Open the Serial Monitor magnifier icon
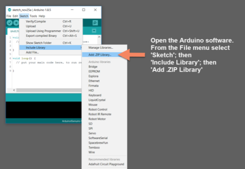The height and width of the screenshot is (169, 245). 95,23
